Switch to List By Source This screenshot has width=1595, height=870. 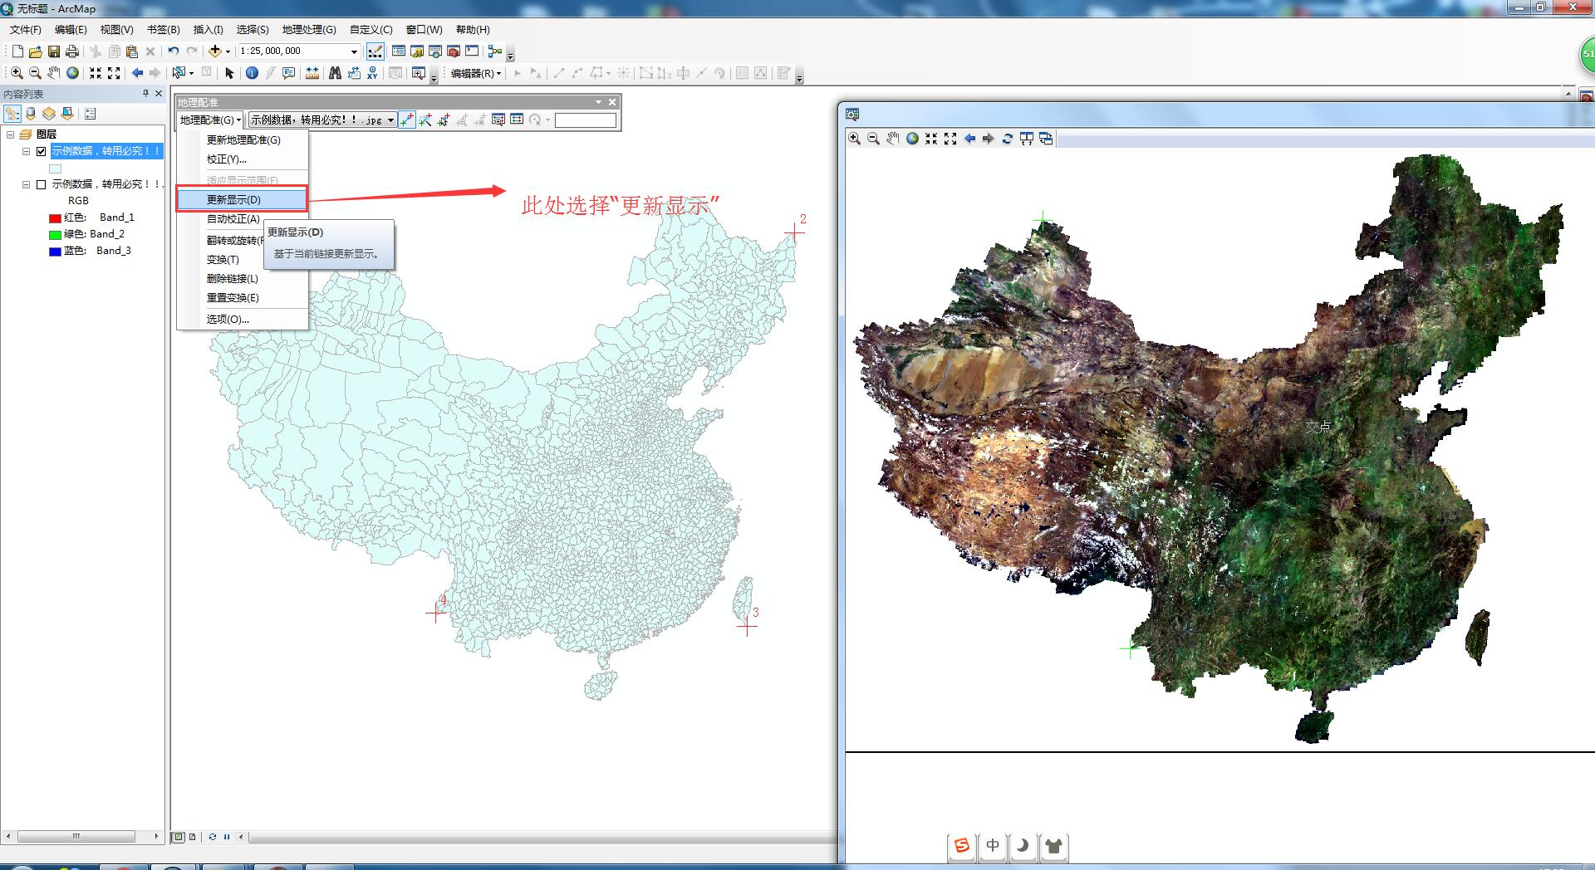[x=31, y=113]
